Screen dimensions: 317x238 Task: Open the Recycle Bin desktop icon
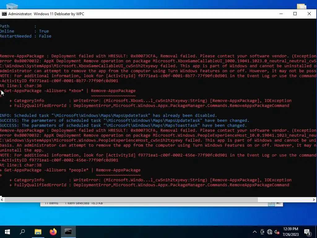click(12, 6)
